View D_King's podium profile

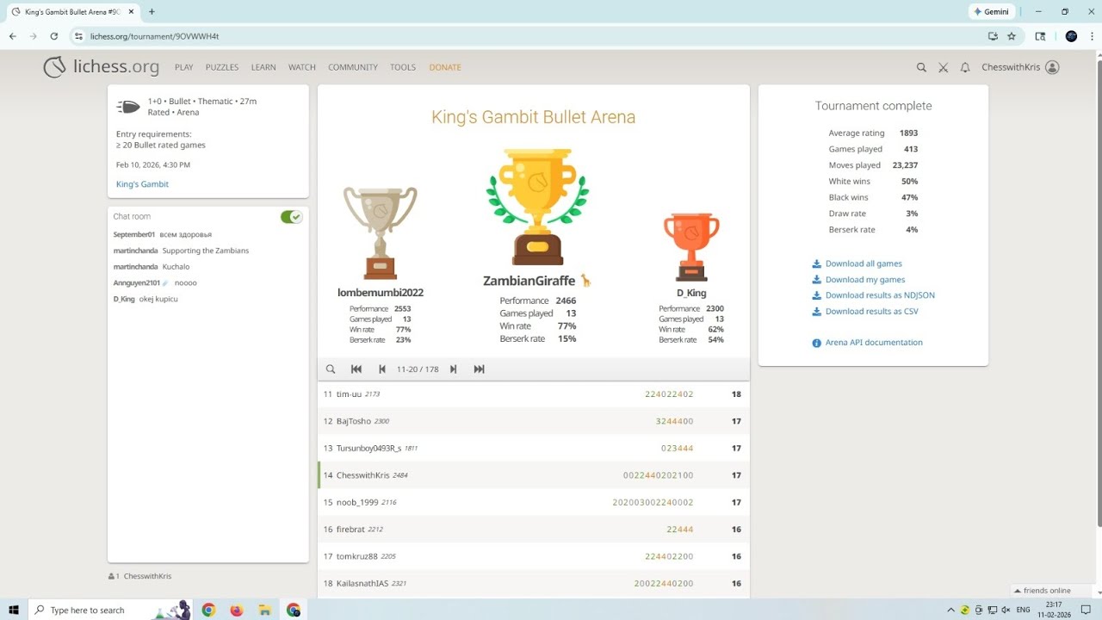click(x=691, y=294)
